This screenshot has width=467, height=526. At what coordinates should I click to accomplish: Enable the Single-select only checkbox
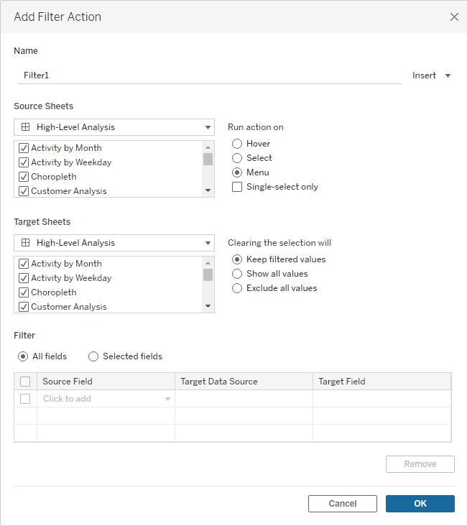click(x=237, y=187)
